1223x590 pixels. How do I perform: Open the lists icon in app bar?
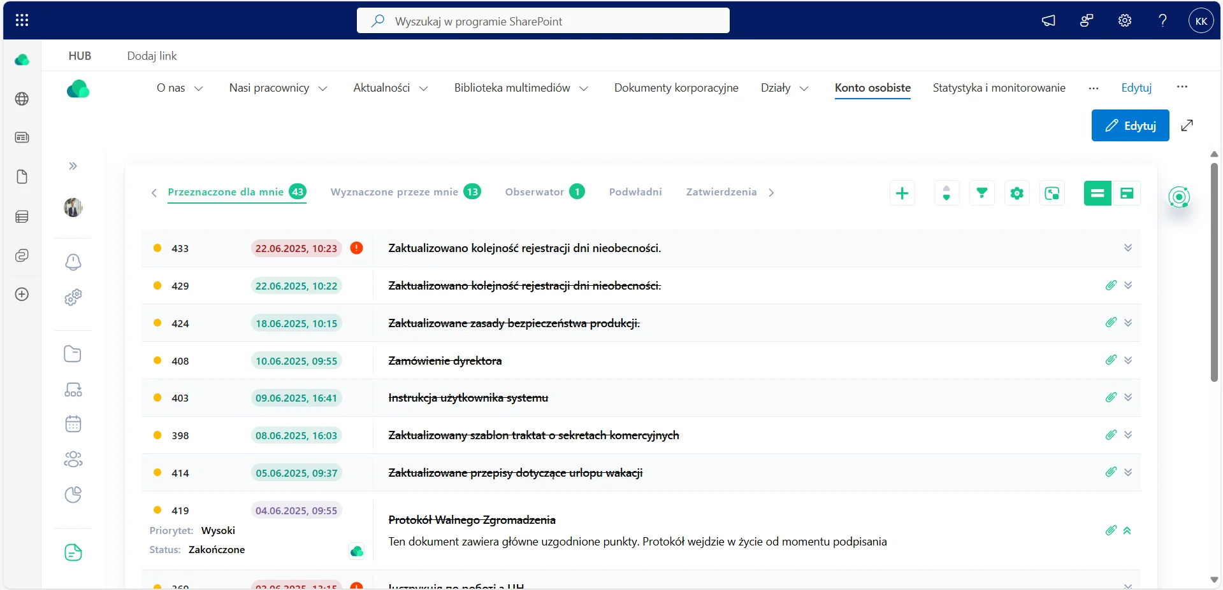(22, 217)
